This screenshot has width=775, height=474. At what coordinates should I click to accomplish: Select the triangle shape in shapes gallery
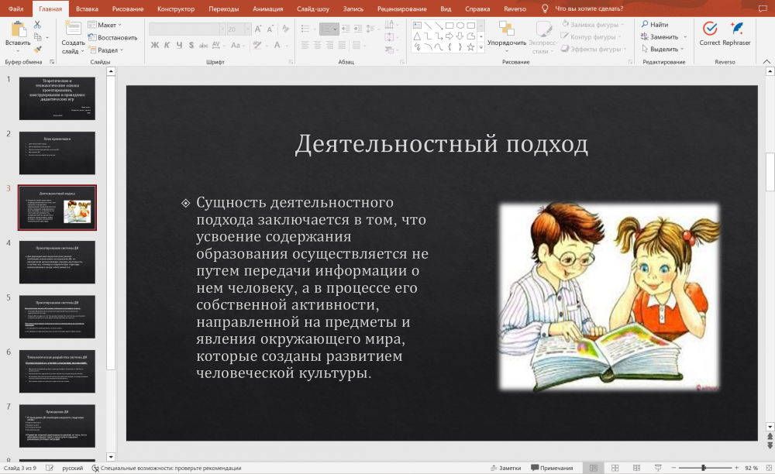coord(417,36)
